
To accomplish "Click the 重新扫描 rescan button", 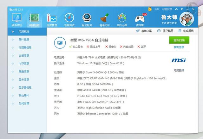I will [179, 41].
